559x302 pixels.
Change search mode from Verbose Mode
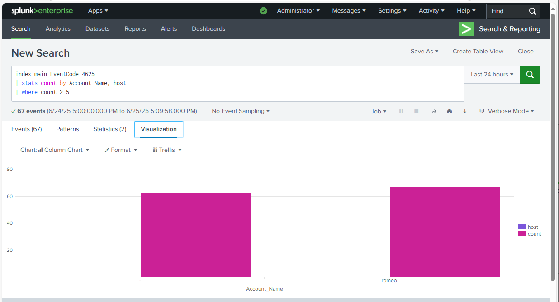point(507,111)
